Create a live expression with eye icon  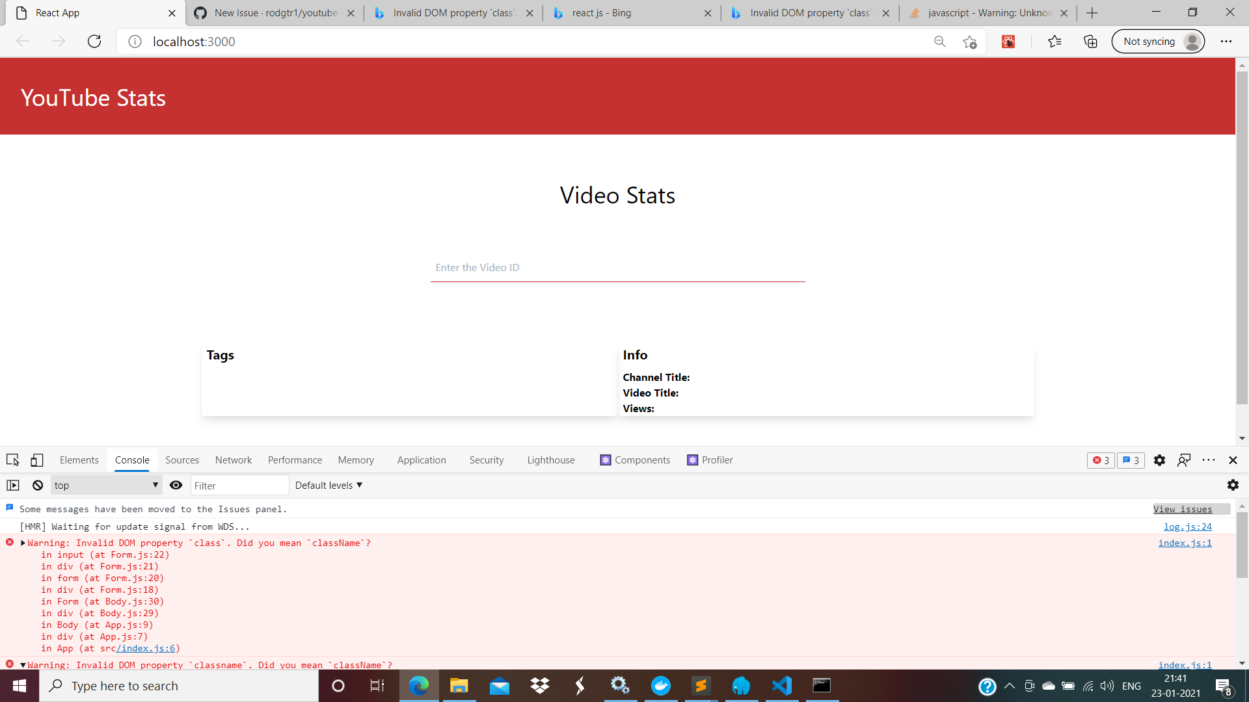click(176, 485)
